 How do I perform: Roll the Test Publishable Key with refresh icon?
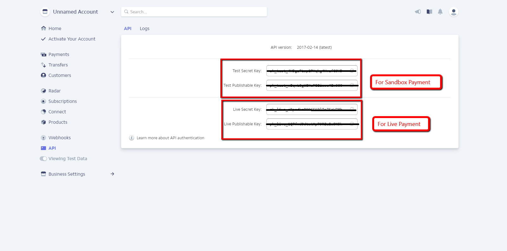[352, 85]
